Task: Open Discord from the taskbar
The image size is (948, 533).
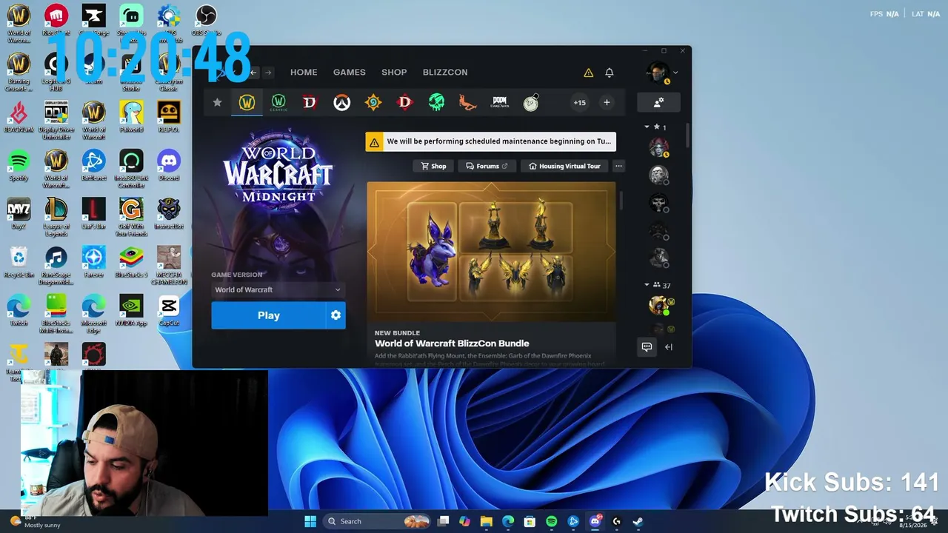Action: 595,521
